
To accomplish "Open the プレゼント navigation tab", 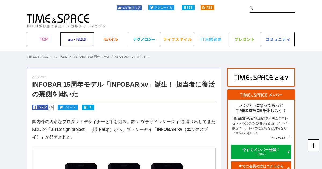I will 244,39.
